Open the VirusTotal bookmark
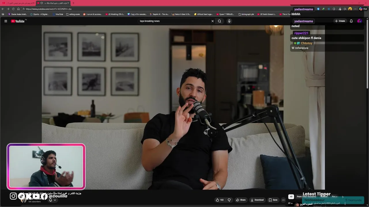The width and height of the screenshot is (369, 207). click(58, 14)
